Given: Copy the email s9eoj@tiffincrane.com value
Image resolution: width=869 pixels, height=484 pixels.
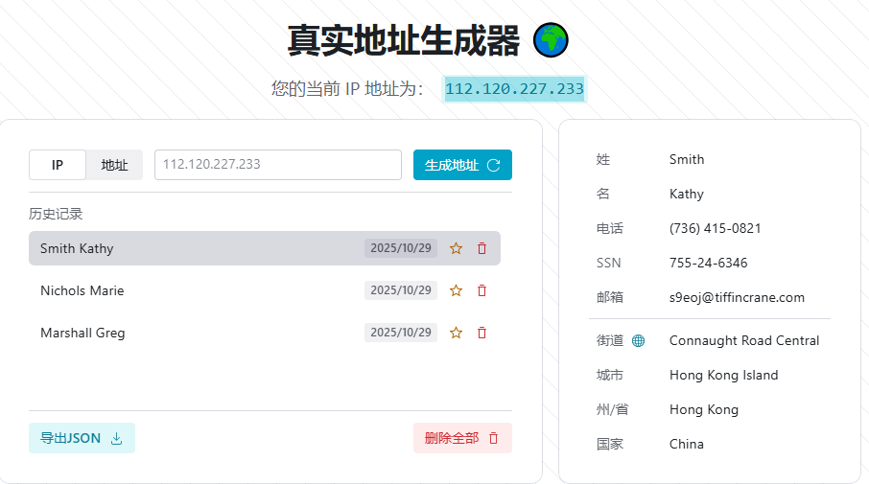Looking at the screenshot, I should pos(737,297).
